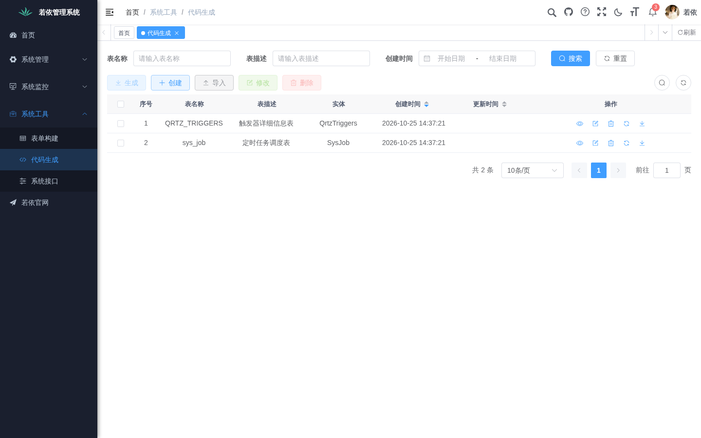Open the help documentation icon
This screenshot has width=701, height=438.
(585, 12)
